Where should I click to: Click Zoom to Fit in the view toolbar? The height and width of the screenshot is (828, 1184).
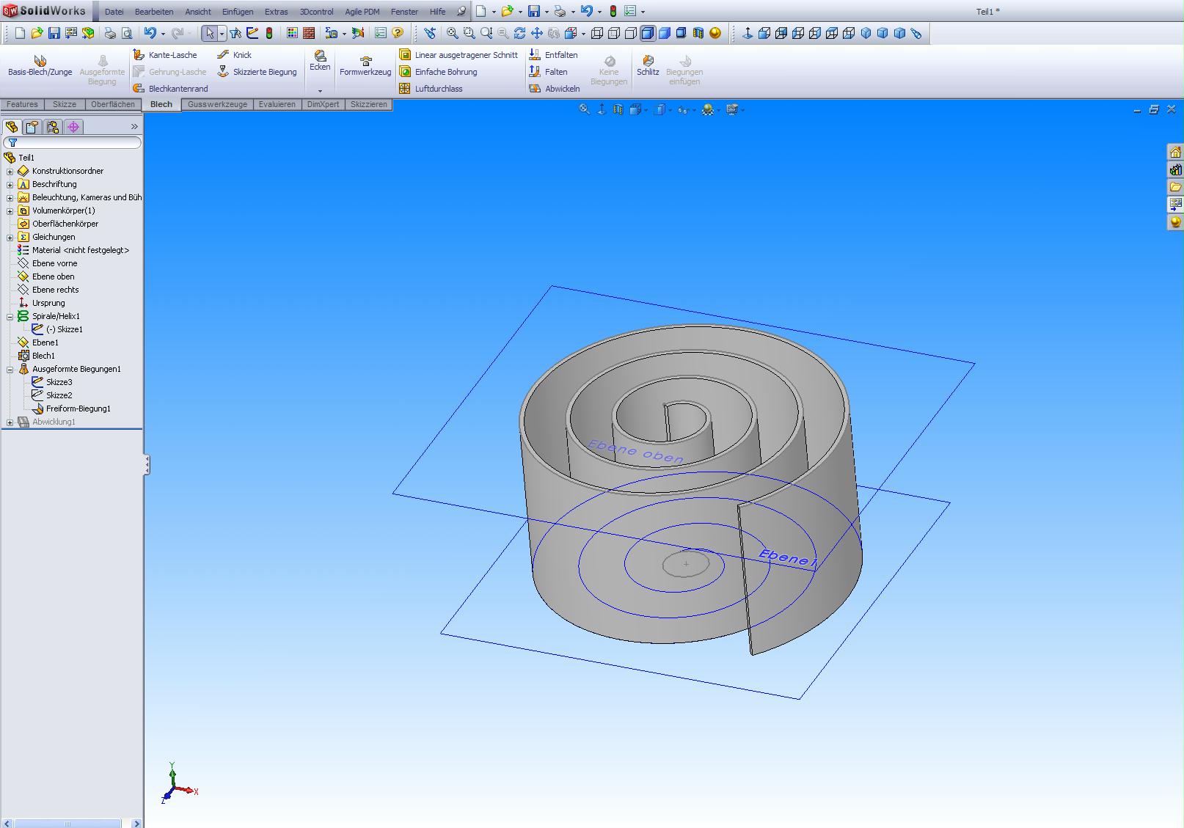click(x=453, y=33)
